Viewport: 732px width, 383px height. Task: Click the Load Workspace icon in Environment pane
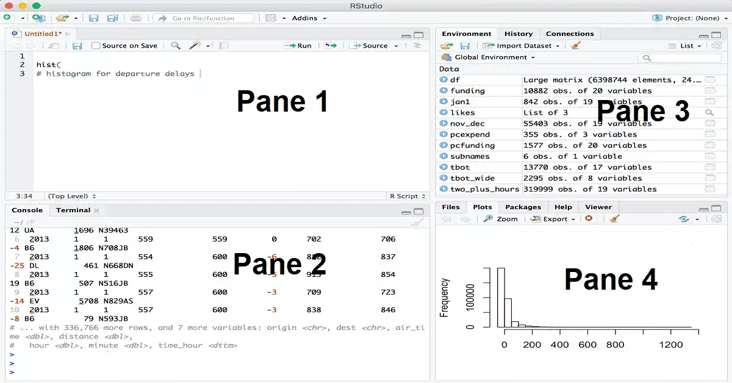447,46
